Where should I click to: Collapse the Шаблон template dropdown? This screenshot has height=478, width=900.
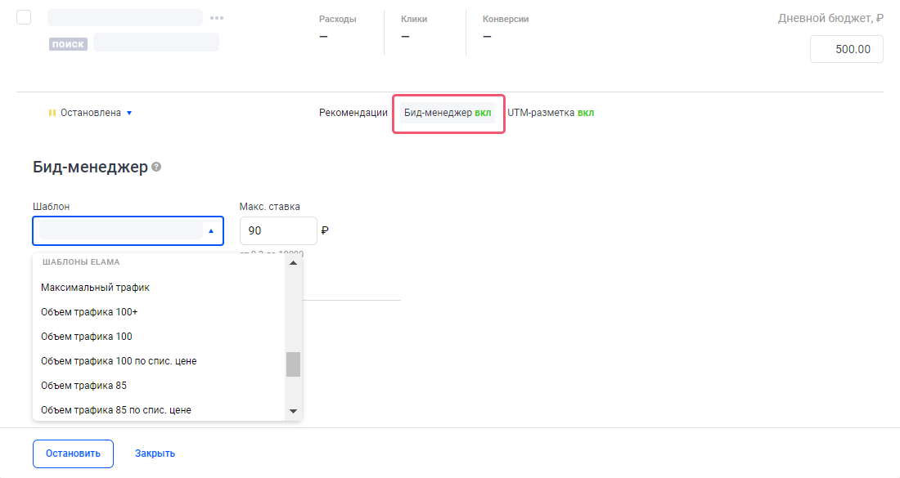point(210,231)
